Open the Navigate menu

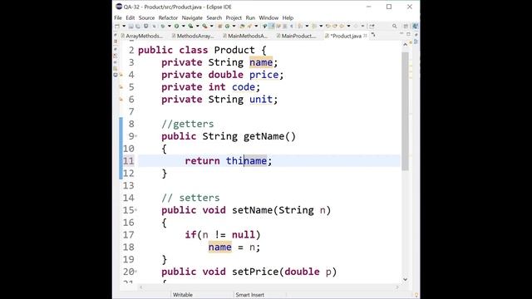[x=192, y=17]
